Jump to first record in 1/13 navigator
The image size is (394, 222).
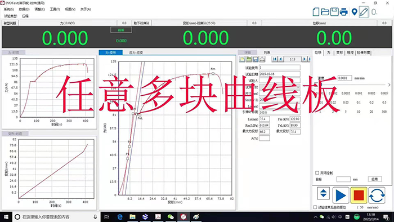click(275, 59)
